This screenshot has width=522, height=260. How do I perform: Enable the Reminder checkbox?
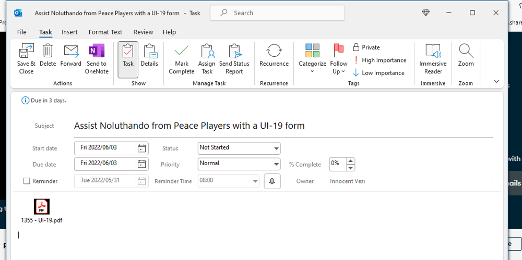click(27, 181)
